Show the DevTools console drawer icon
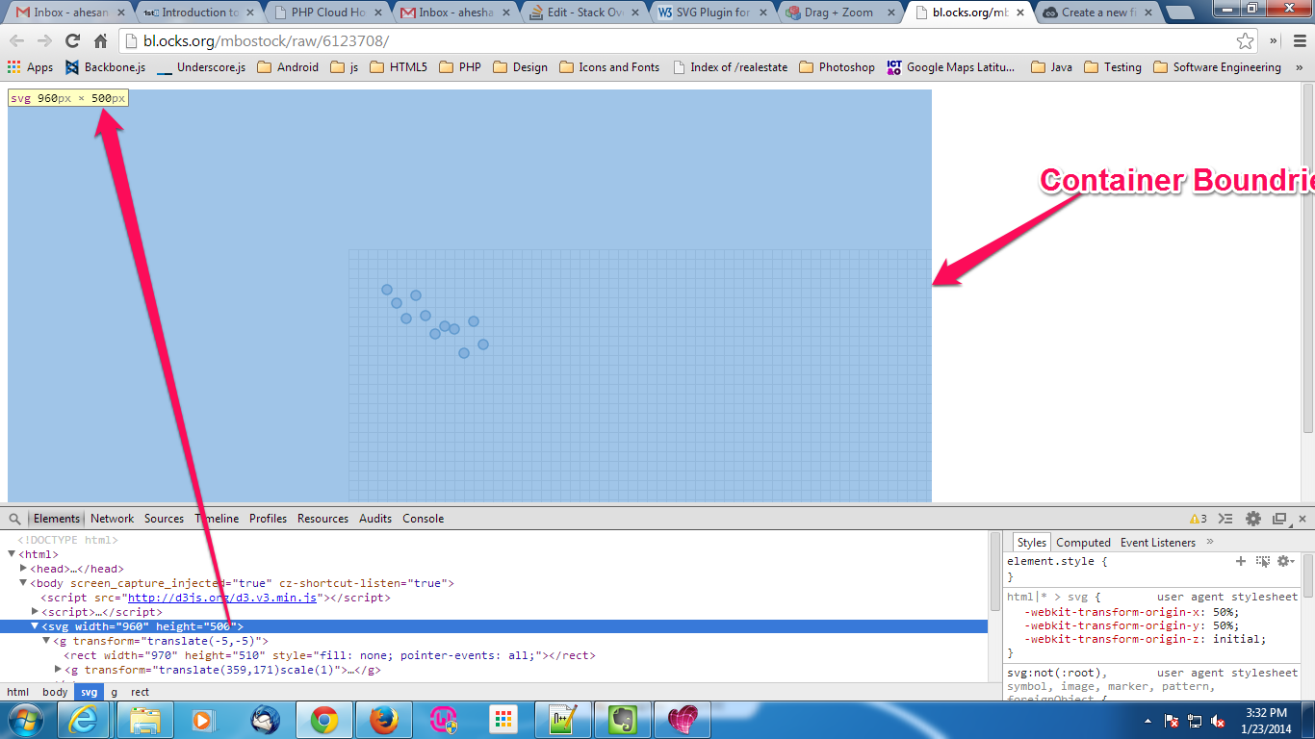The image size is (1315, 739). (1225, 519)
